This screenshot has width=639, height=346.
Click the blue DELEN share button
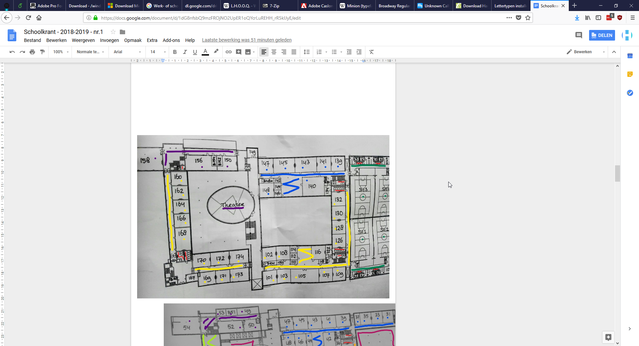coord(602,35)
